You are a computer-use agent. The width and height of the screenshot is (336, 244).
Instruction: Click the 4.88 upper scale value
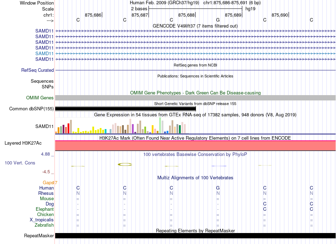click(x=45, y=154)
